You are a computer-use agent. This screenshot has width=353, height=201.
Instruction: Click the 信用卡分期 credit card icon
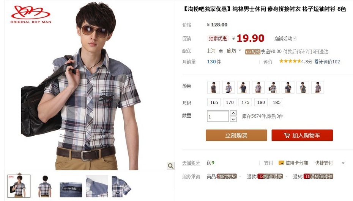281,163
